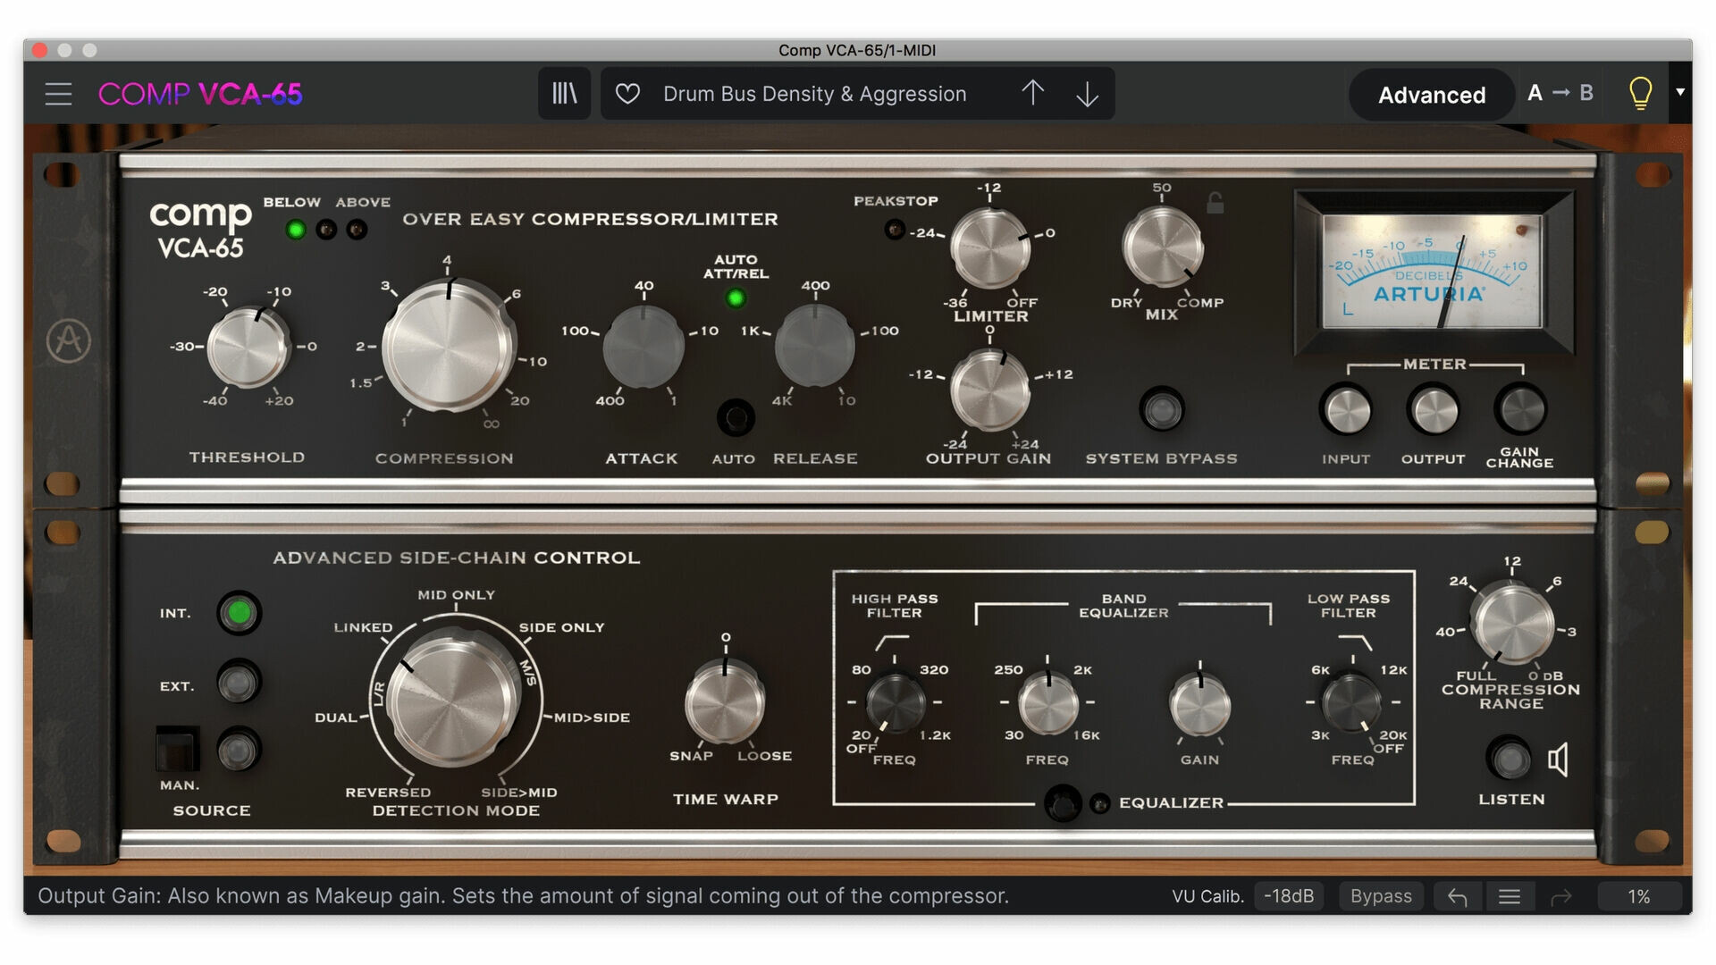
Task: Push the manual trigger square button
Action: click(x=177, y=748)
